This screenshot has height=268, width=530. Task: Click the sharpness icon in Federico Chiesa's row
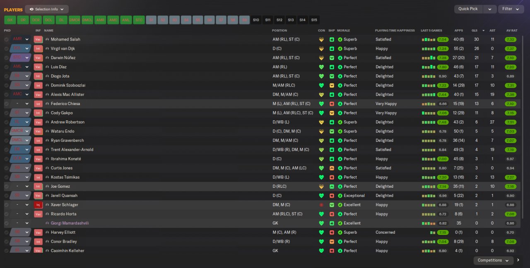(332, 104)
